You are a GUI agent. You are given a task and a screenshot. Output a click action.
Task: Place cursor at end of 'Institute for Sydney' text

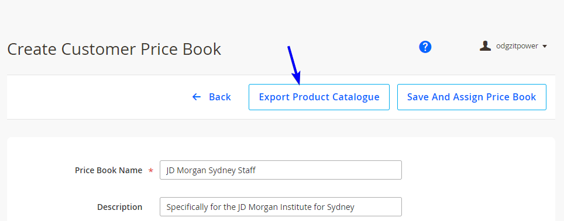coord(355,207)
